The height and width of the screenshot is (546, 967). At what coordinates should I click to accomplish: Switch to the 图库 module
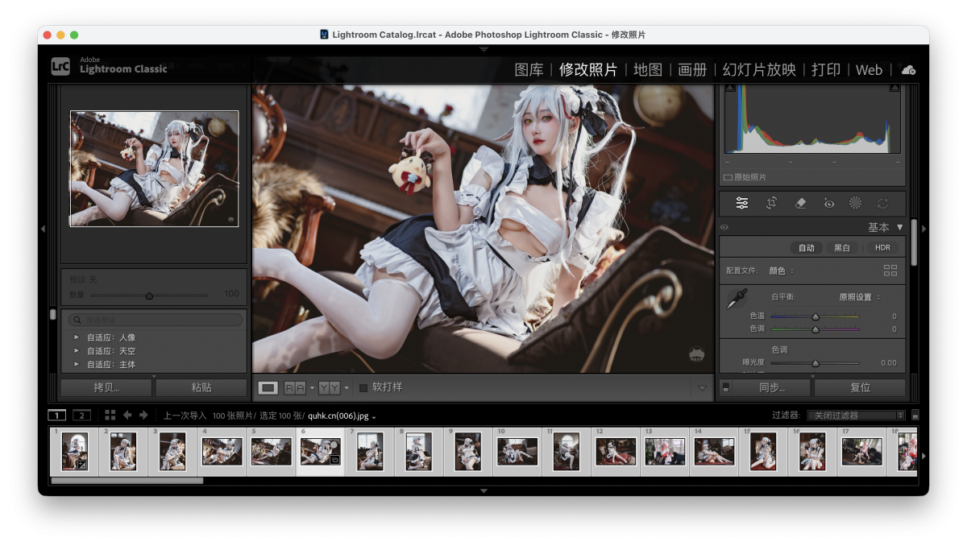coord(529,70)
